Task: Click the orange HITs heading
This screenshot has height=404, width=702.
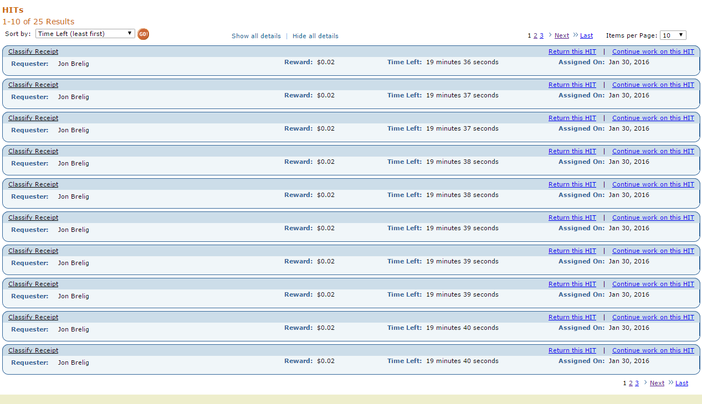Action: coord(13,10)
